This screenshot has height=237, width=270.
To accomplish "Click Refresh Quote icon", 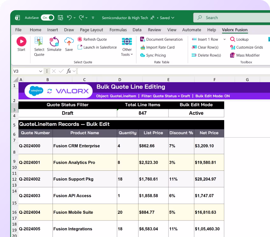I will pyautogui.click(x=80, y=39).
